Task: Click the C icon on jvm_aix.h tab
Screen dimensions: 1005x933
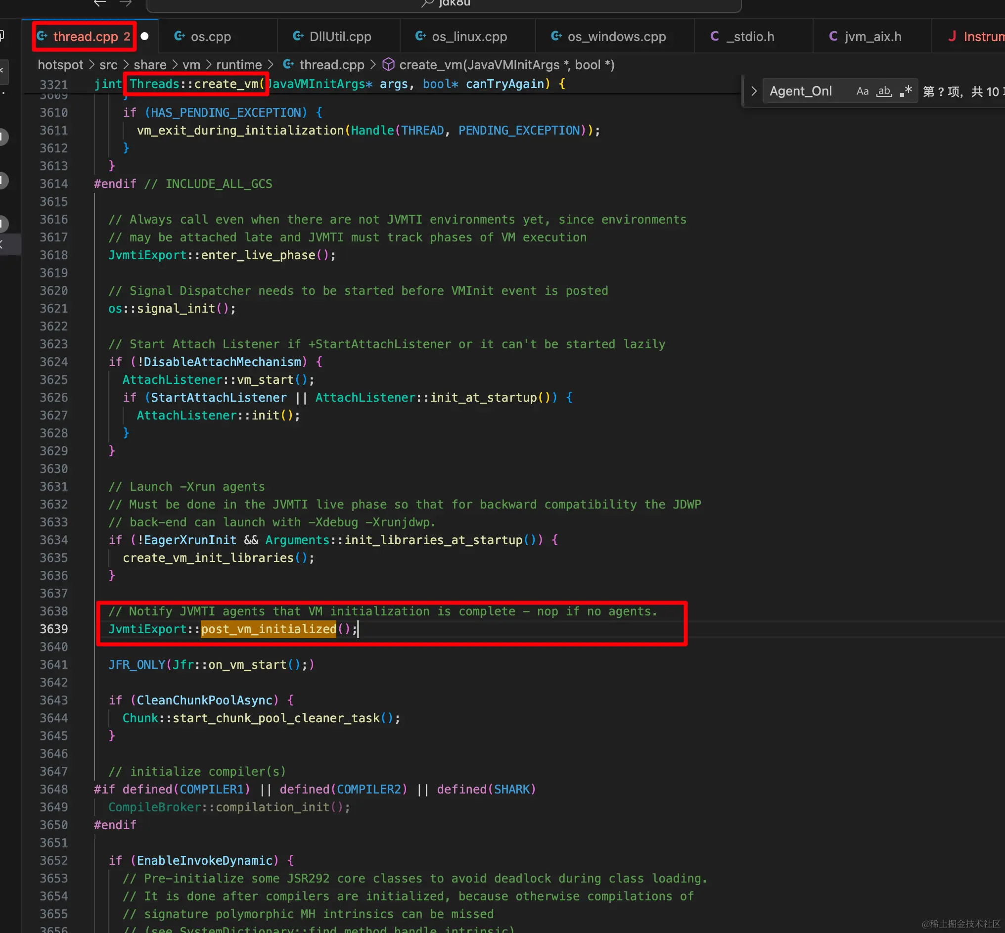Action: point(833,36)
